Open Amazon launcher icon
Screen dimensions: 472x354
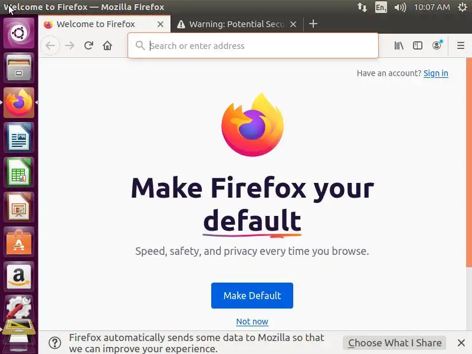tap(19, 277)
